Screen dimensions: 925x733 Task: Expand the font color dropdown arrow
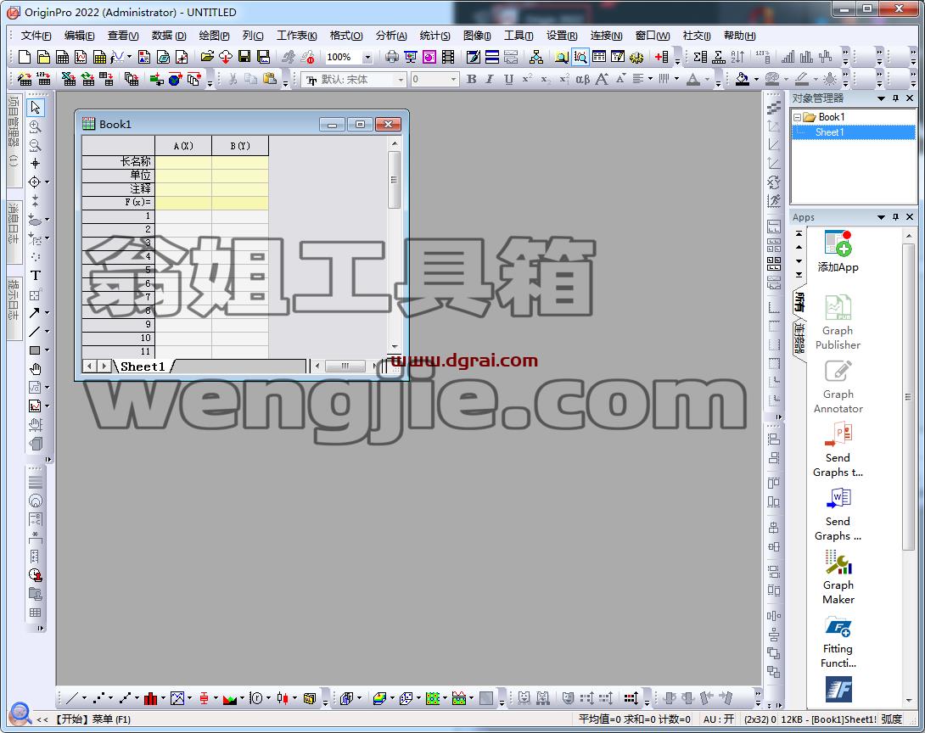(x=707, y=79)
